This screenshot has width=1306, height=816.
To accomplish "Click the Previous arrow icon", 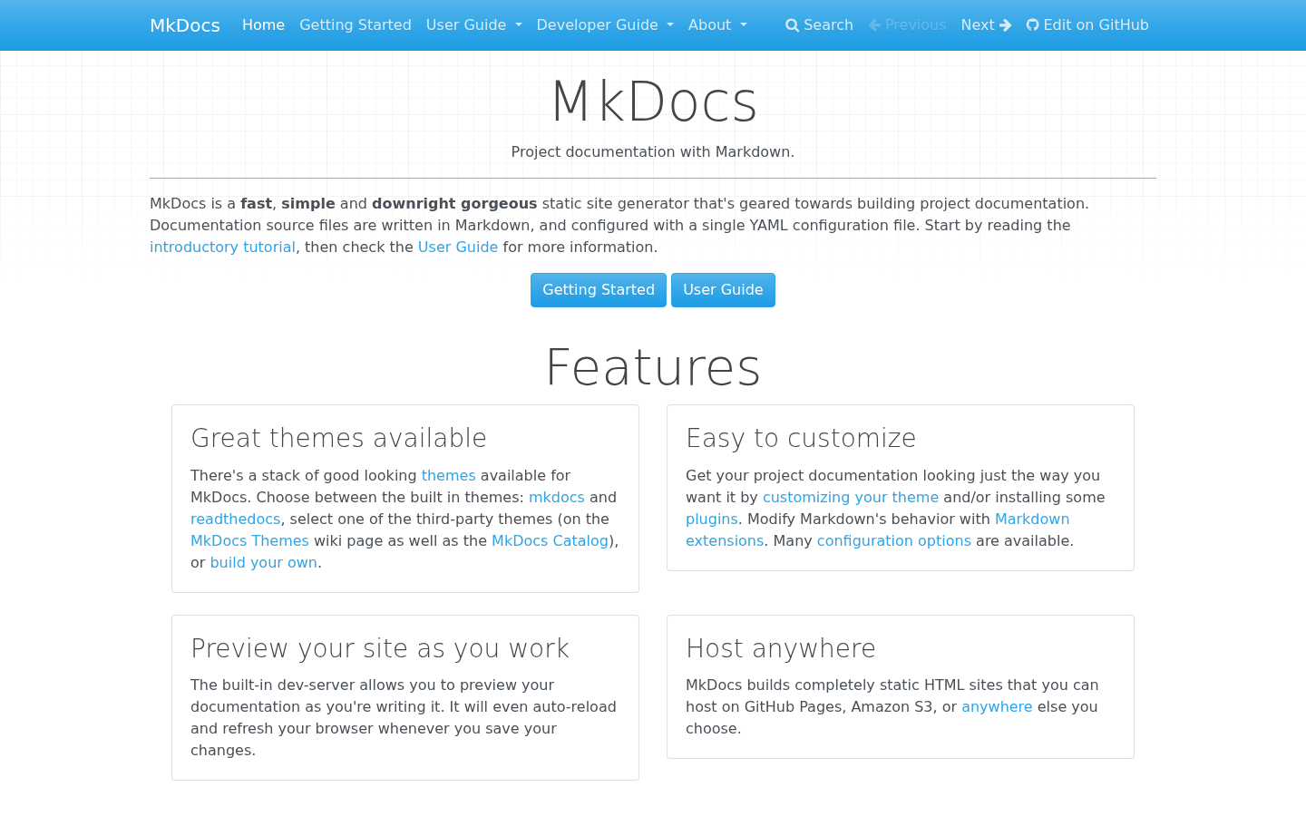I will 874,25.
